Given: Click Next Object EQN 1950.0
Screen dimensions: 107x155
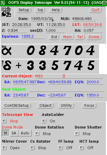Looking at the screenshot, I should [95, 95].
